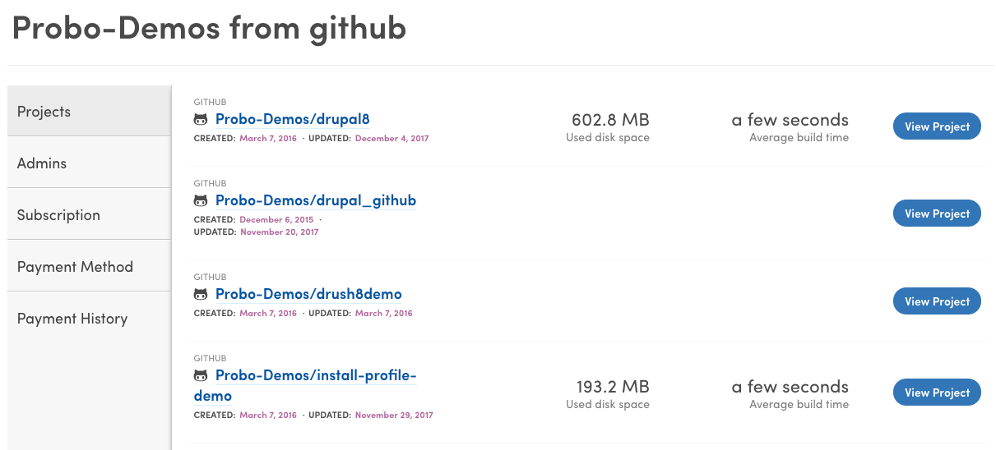This screenshot has height=450, width=996.
Task: Click GitHub icon beside Probo-Demos/drupal8
Action: coord(200,120)
